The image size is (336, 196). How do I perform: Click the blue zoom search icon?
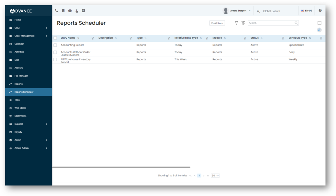[x=319, y=30]
